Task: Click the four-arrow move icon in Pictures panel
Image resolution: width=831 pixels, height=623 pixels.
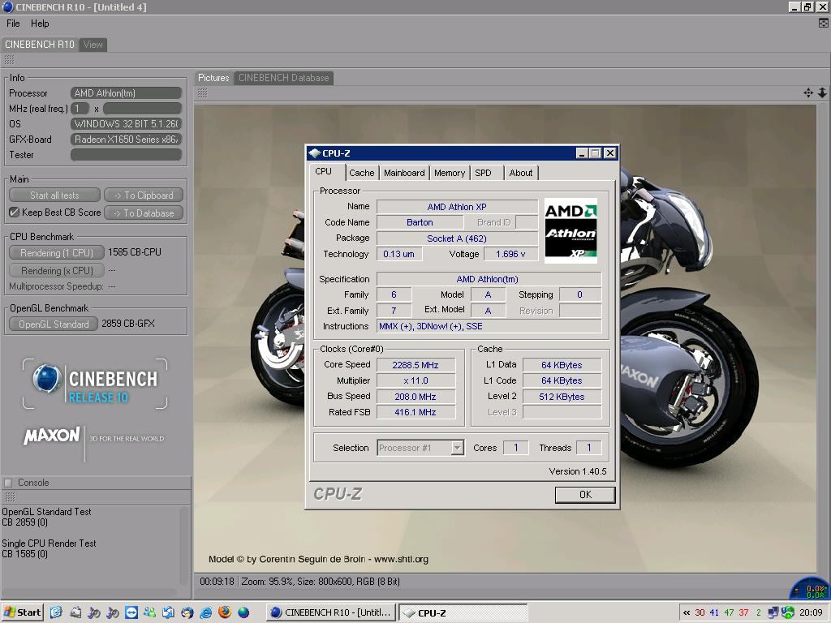Action: click(807, 93)
